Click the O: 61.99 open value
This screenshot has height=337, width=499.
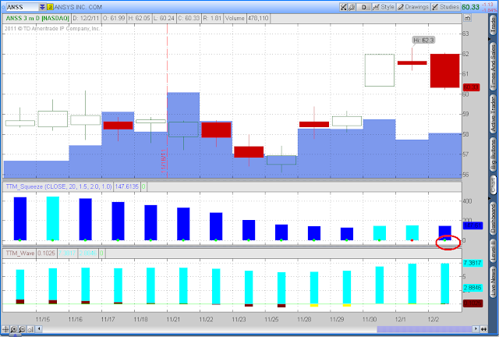click(114, 18)
